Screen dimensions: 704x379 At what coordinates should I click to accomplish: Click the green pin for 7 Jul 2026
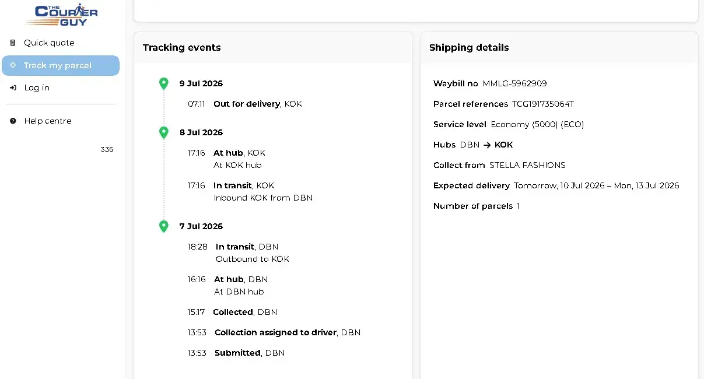[164, 226]
